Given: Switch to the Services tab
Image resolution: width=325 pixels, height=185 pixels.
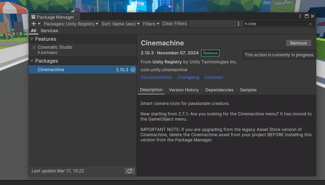Looking at the screenshot, I should coord(49,30).
